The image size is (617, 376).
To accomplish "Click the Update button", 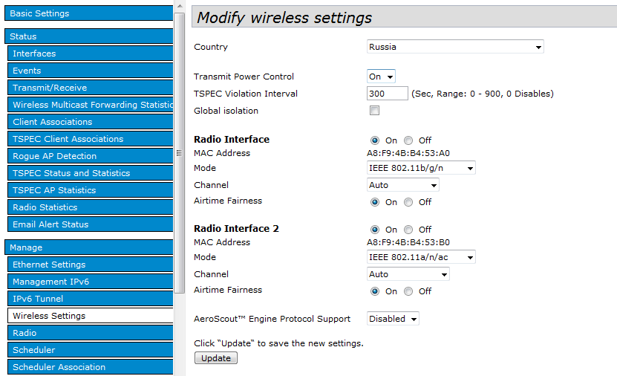I will [x=216, y=358].
